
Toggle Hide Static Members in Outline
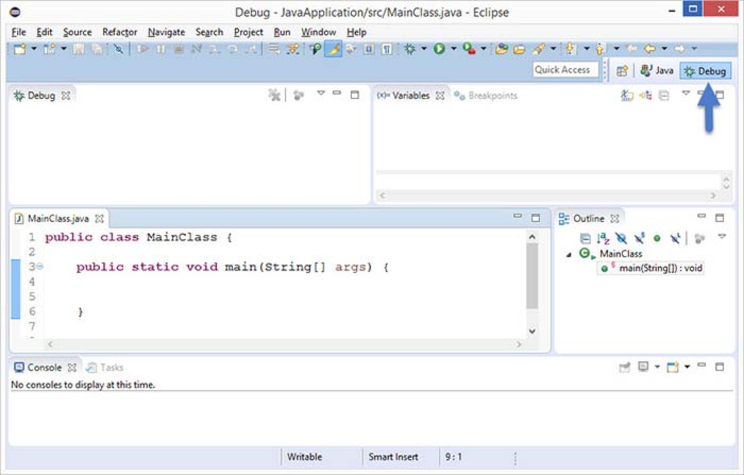tap(639, 238)
